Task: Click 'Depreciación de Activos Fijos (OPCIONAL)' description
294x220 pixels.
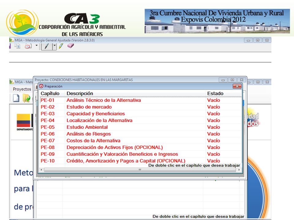Action: coord(115,147)
